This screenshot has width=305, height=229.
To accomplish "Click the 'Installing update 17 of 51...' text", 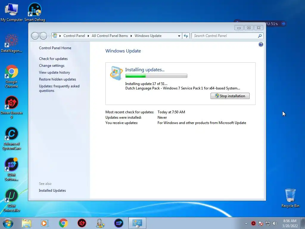I will (x=146, y=84).
